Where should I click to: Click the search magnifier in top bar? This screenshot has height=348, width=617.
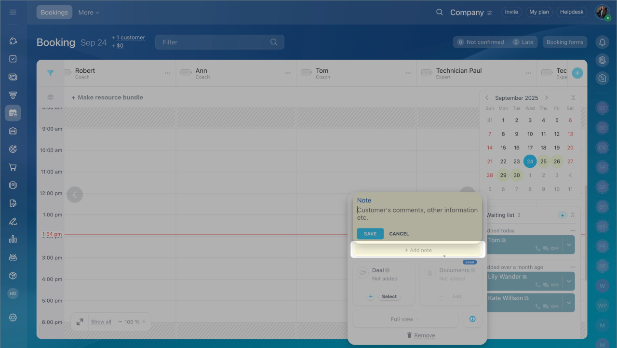[439, 13]
